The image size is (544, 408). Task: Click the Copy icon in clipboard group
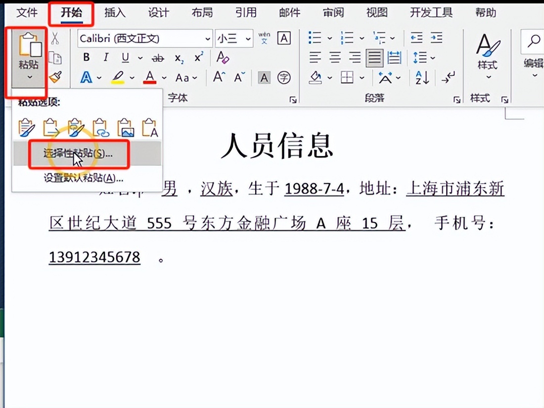pyautogui.click(x=55, y=58)
